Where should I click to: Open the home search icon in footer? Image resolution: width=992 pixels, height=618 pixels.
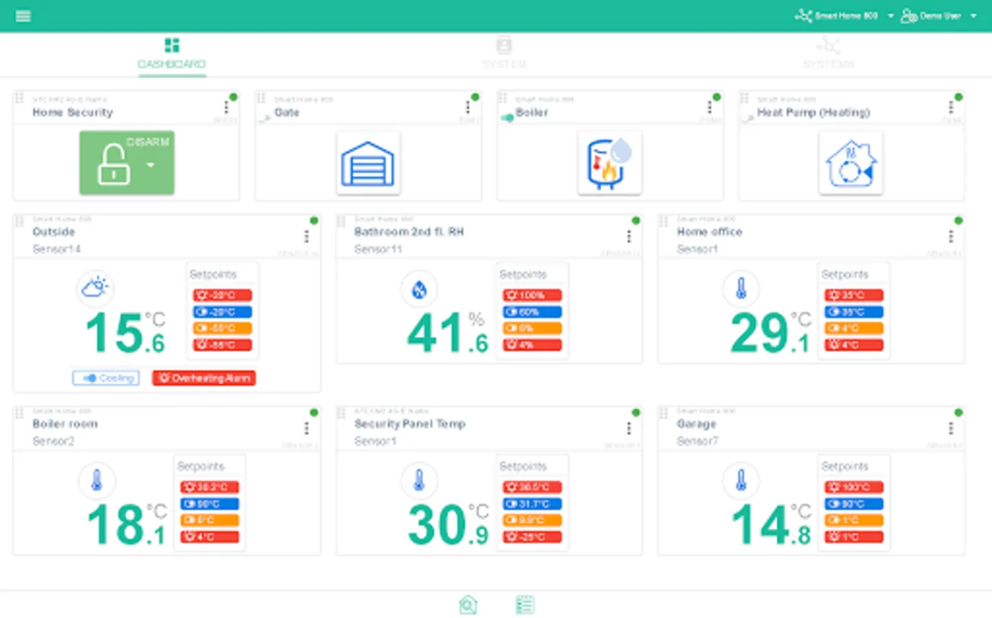pos(468,605)
